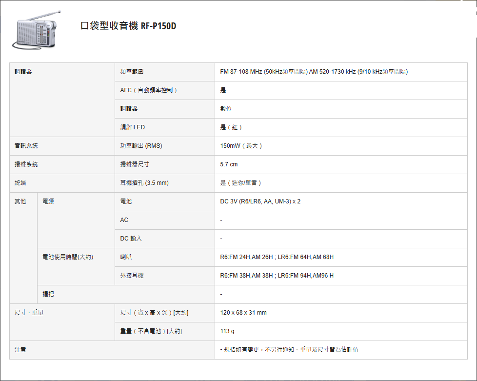The width and height of the screenshot is (477, 381).
Task: Select the 頻率範圍 row label
Action: click(x=132, y=72)
